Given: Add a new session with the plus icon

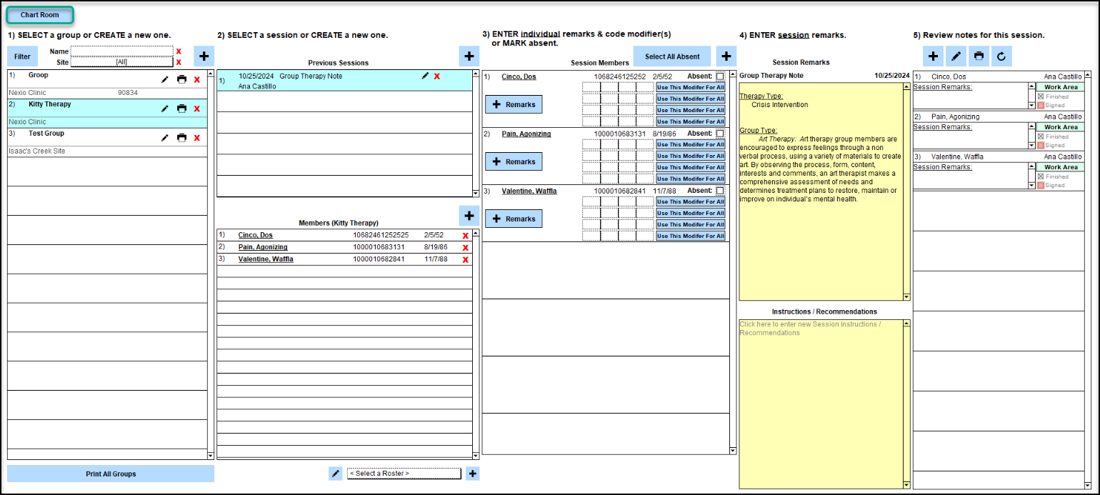Looking at the screenshot, I should click(x=469, y=56).
